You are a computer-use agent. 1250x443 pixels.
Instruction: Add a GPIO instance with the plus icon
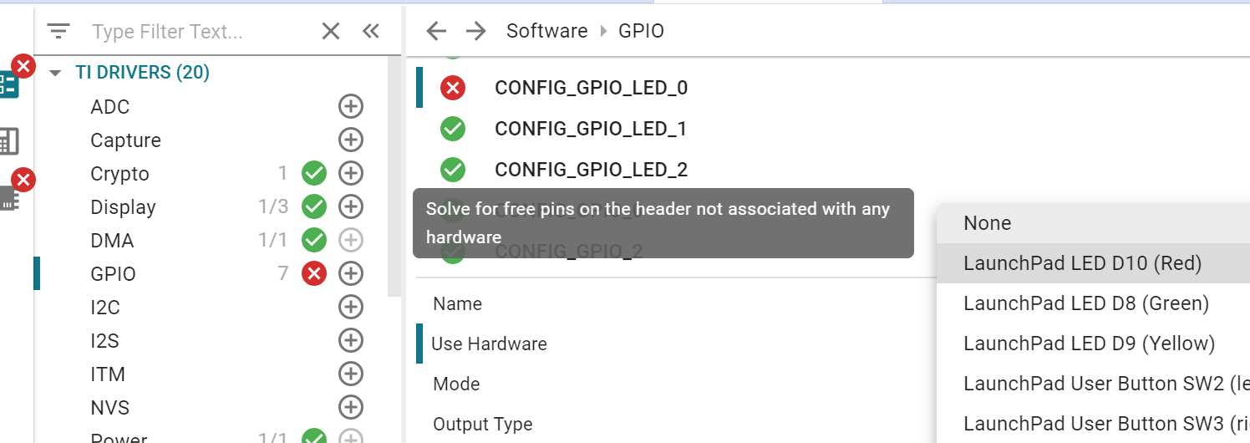[351, 273]
